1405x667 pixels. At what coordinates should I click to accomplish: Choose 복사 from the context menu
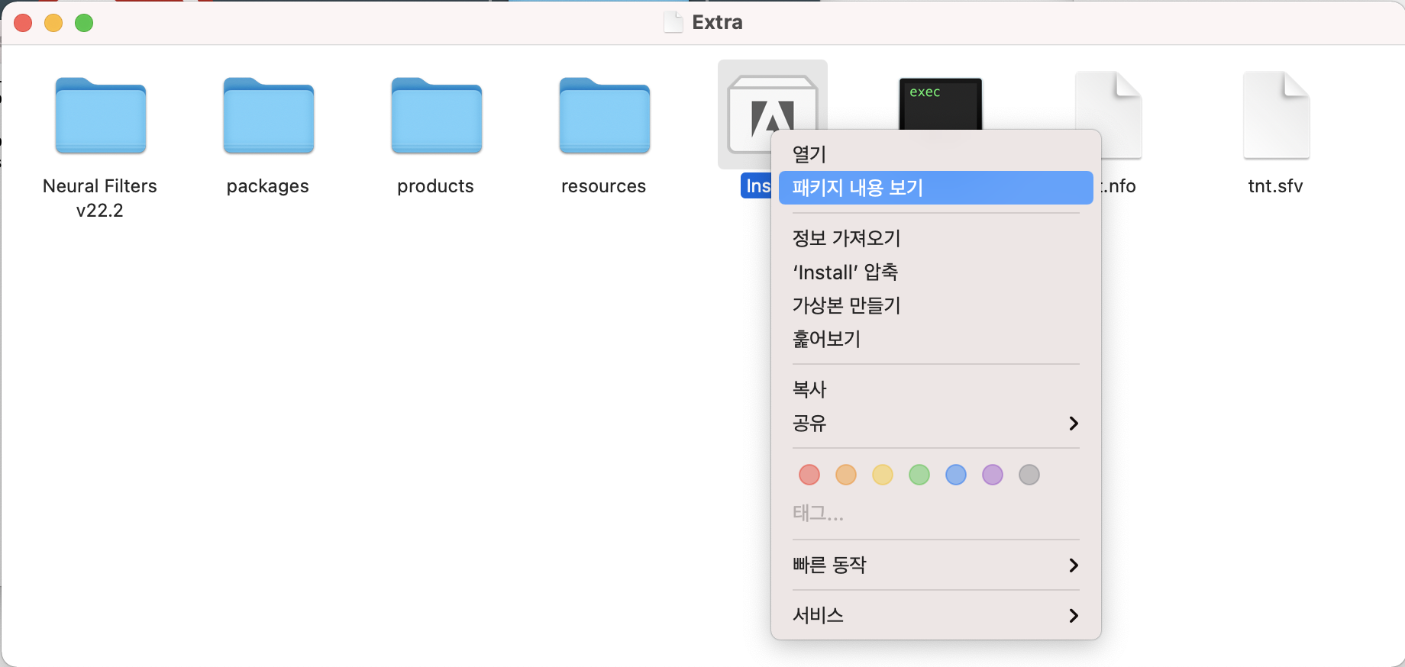pyautogui.click(x=936, y=389)
